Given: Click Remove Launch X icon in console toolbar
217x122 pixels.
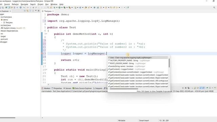Looking at the screenshot, I should 185,88.
